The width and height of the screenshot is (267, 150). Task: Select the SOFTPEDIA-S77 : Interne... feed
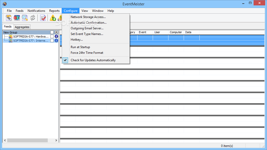coord(31,41)
